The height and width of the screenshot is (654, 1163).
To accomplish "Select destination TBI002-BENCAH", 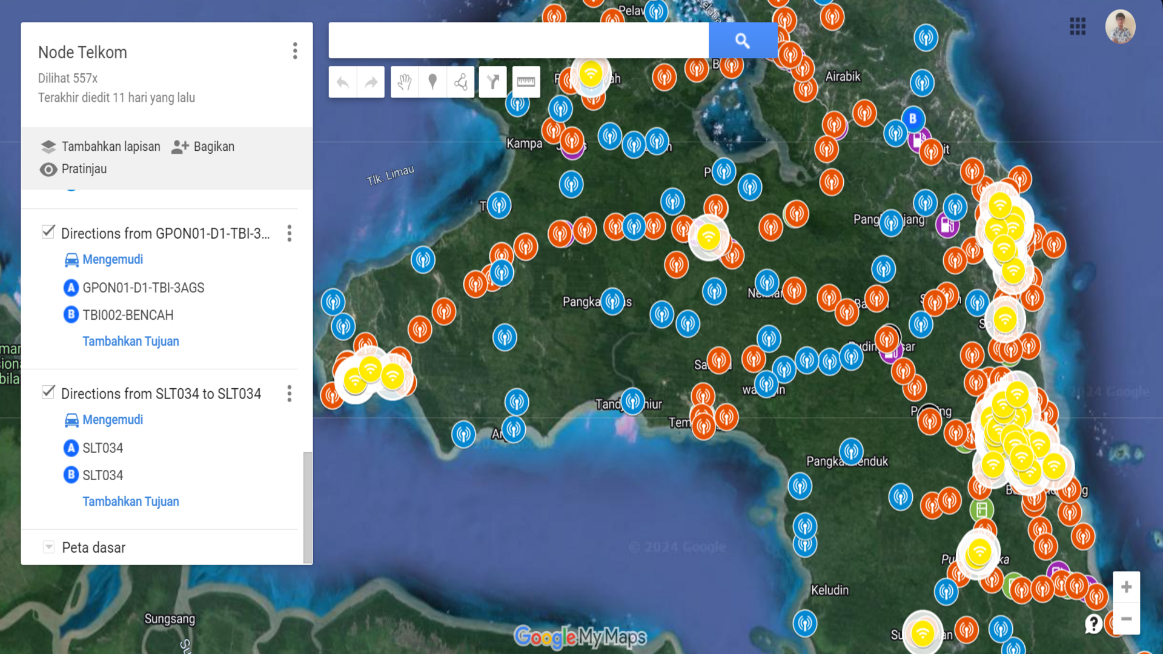I will 128,315.
